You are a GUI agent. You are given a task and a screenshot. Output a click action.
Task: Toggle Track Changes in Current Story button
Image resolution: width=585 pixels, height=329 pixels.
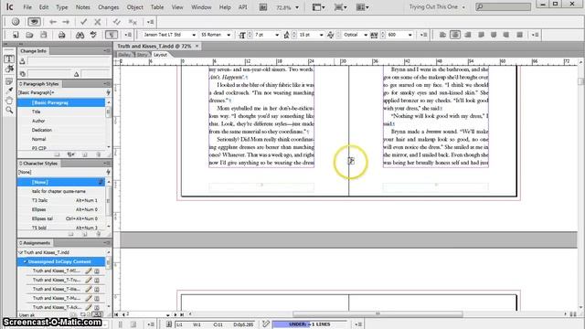pos(16,22)
